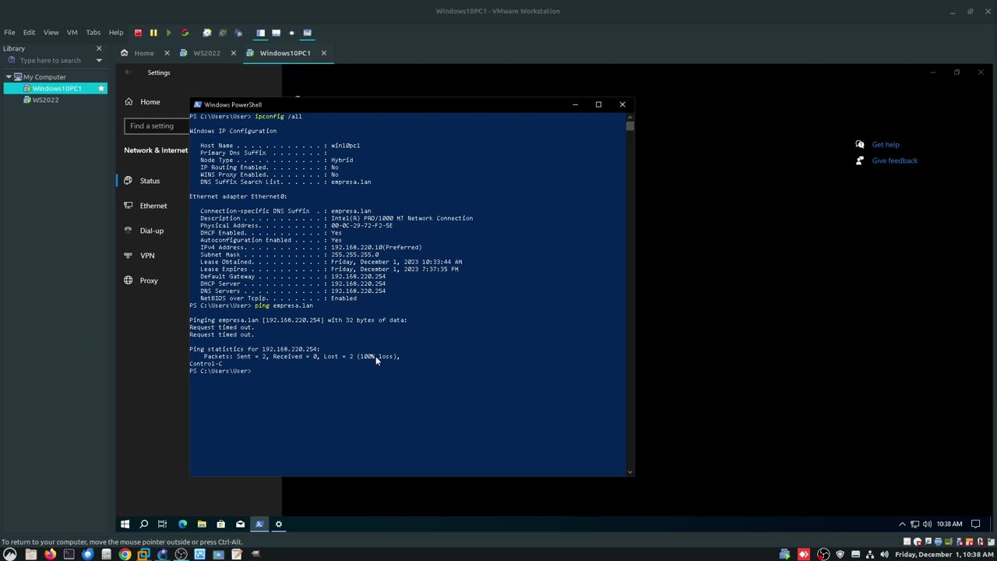Click the Find a setting search box
Viewport: 997px width, 561px height.
(157, 126)
